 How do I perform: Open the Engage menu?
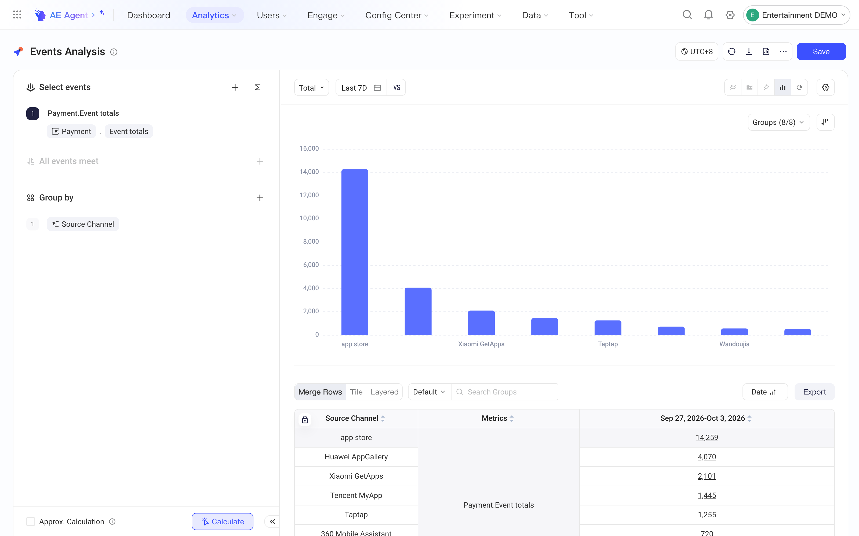pyautogui.click(x=326, y=15)
